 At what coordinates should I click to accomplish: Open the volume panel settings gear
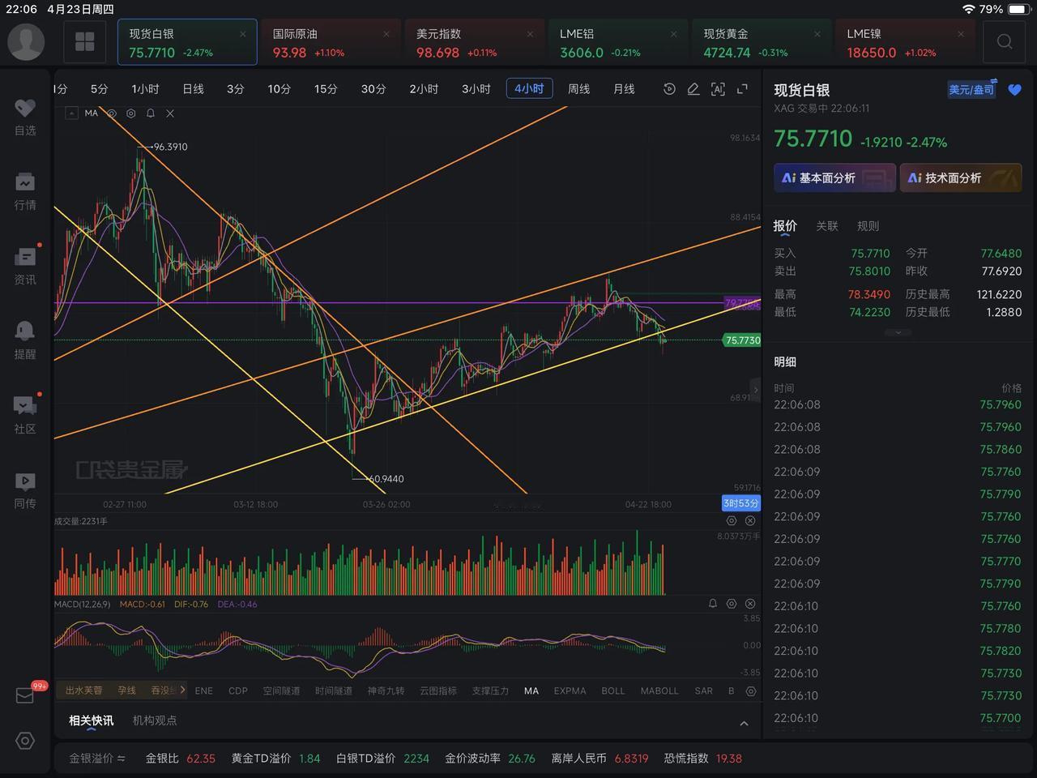coord(732,521)
